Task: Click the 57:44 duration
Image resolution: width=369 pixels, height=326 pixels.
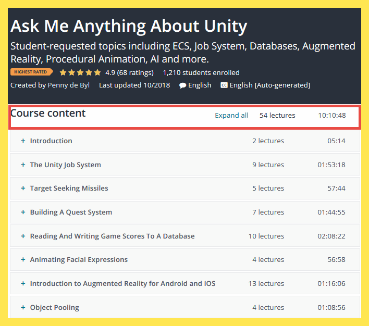Action: [x=336, y=188]
